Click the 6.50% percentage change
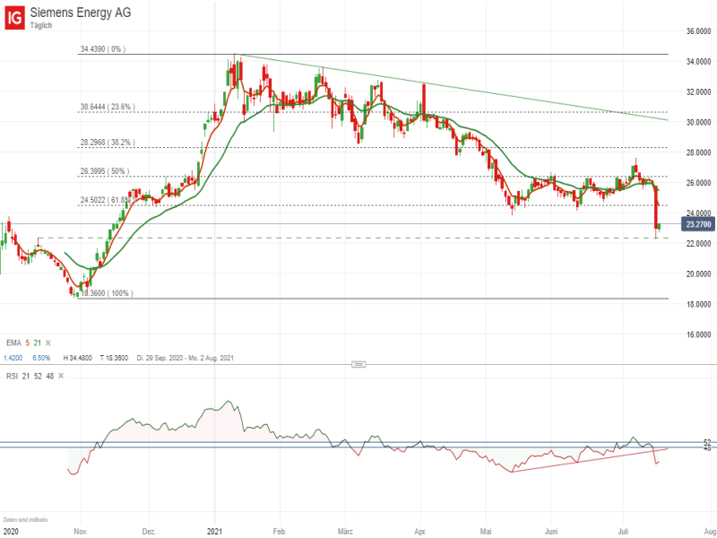Image resolution: width=717 pixels, height=538 pixels. 41,358
